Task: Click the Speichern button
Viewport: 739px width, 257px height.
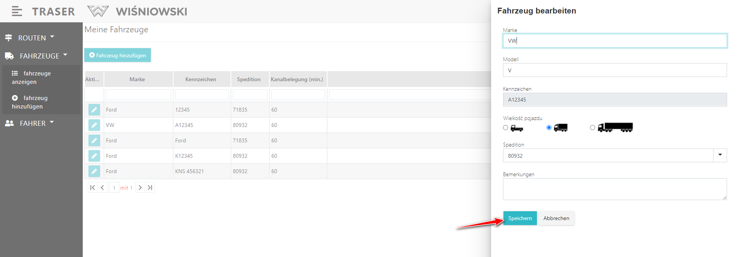Action: 520,218
